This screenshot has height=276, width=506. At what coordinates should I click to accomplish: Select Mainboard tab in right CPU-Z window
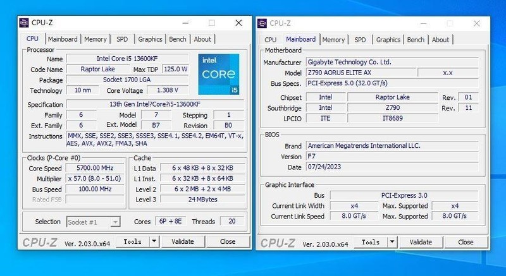pyautogui.click(x=301, y=39)
